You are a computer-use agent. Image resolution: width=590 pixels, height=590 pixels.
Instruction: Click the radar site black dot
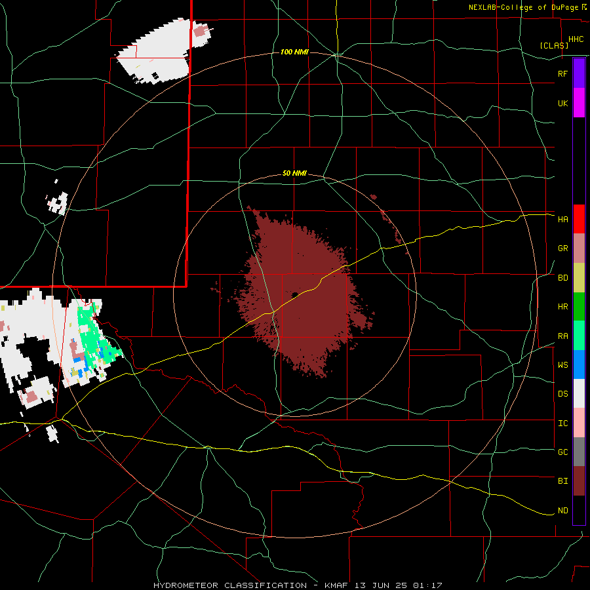click(295, 294)
